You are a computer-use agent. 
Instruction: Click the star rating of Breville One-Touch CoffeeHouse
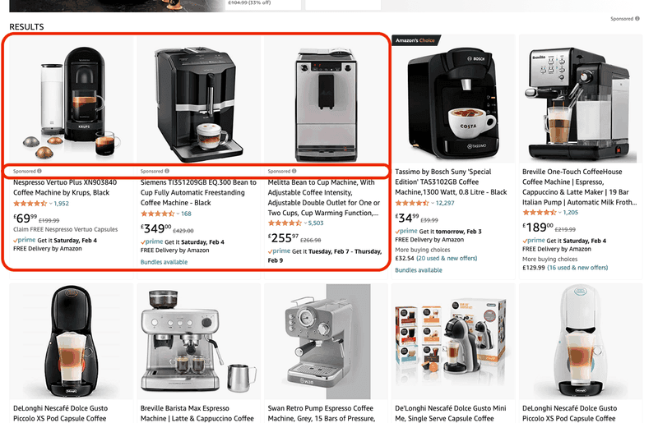point(540,213)
